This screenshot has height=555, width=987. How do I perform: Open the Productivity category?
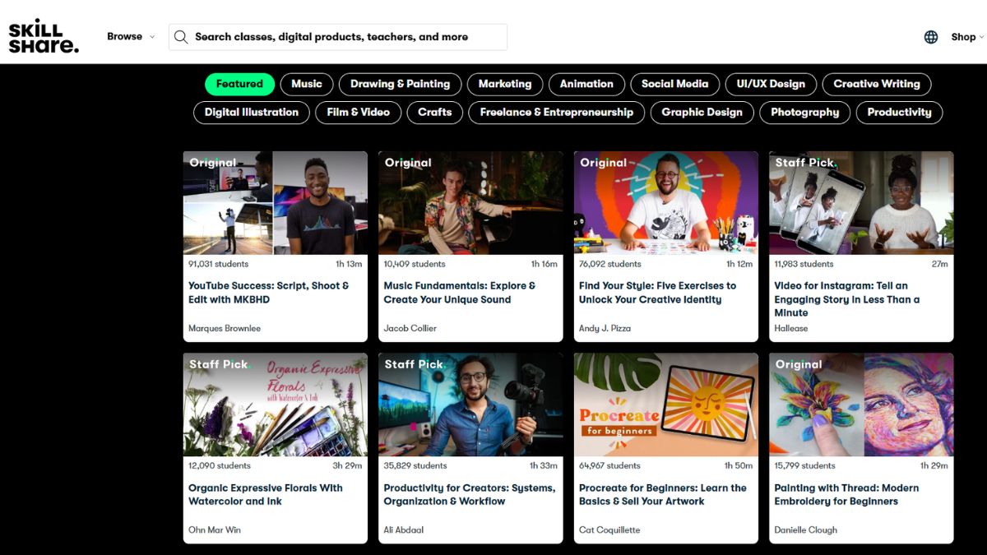click(x=900, y=113)
